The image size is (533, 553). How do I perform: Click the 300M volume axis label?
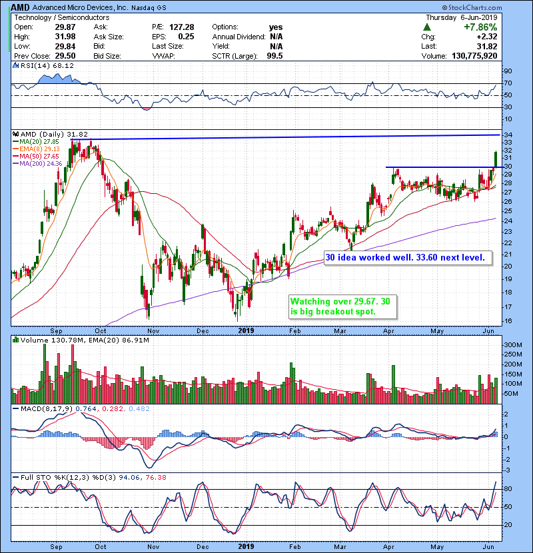(512, 345)
